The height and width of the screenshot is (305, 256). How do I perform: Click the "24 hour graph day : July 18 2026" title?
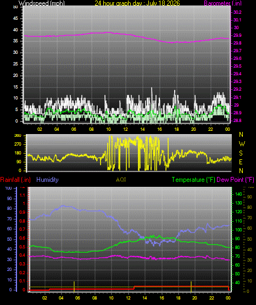137,3
